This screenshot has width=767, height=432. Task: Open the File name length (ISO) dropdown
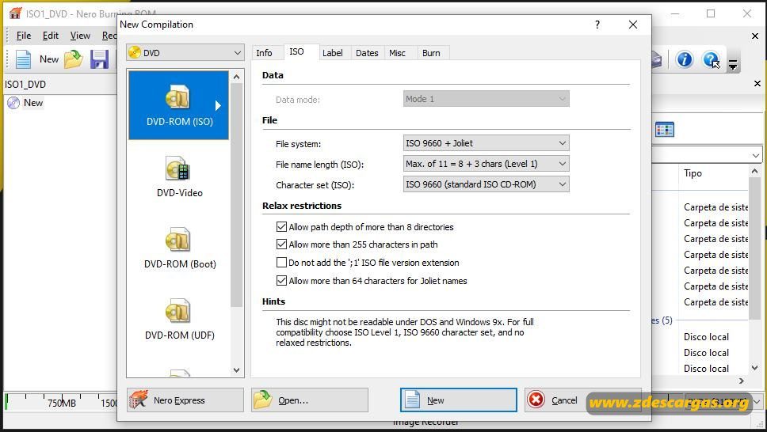click(486, 164)
